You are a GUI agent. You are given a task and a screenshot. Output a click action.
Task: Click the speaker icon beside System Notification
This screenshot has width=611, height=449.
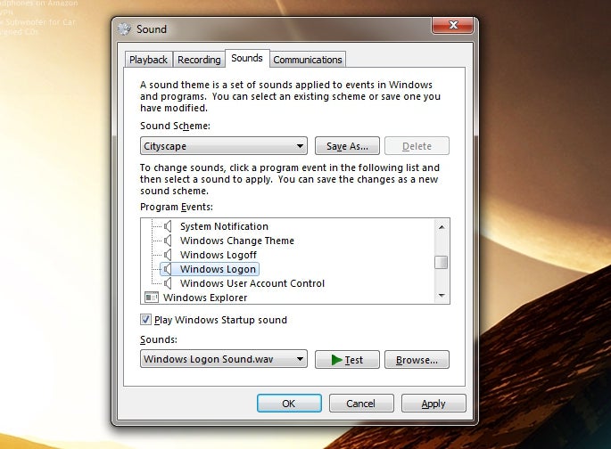click(168, 226)
